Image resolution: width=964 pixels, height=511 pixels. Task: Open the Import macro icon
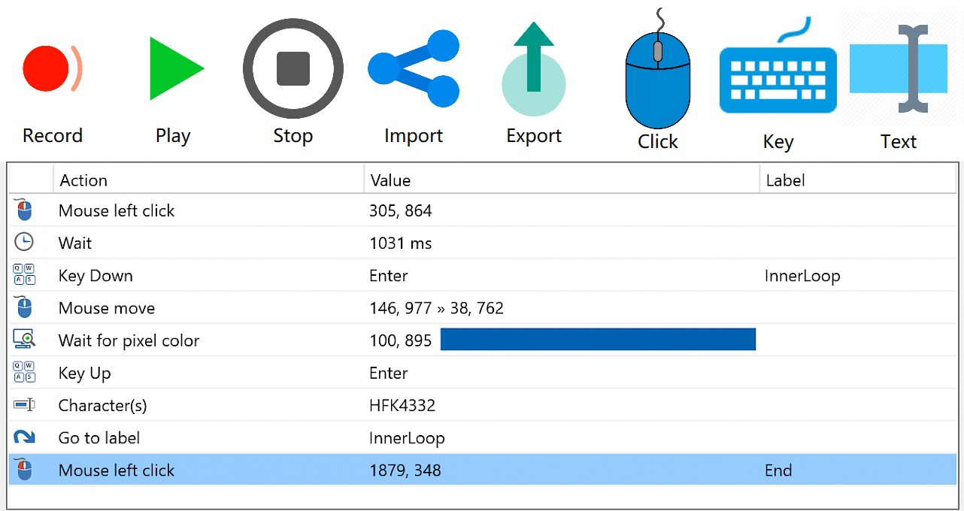413,68
